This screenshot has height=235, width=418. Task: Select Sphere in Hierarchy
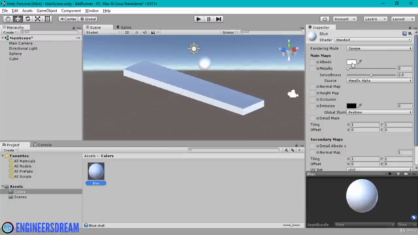(15, 54)
